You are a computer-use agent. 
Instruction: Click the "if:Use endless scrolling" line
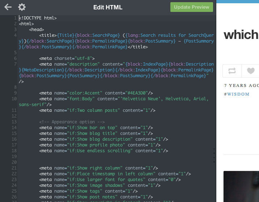coord(103,150)
